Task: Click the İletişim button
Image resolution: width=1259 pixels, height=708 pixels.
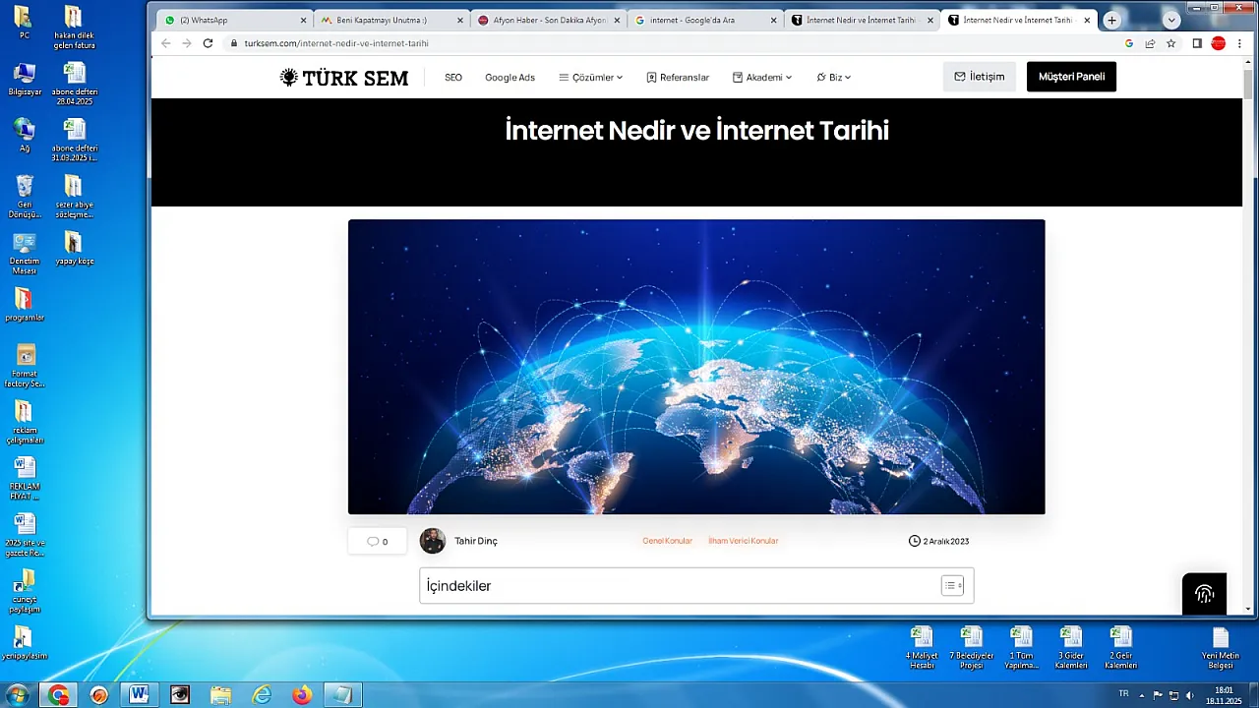Action: (x=979, y=77)
